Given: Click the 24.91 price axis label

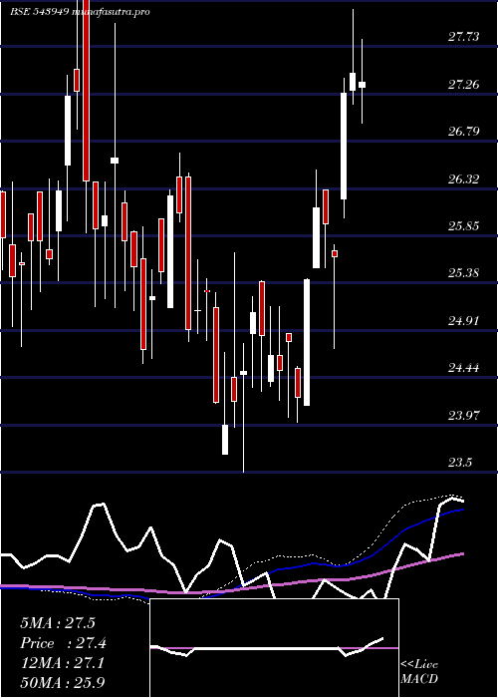Looking at the screenshot, I should [x=463, y=320].
